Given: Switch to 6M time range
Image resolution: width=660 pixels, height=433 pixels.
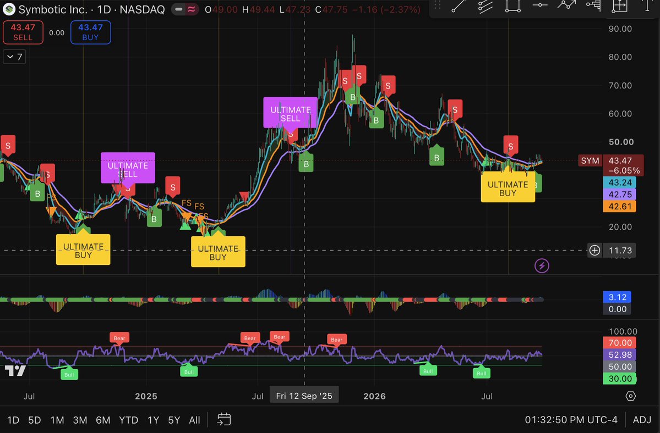Looking at the screenshot, I should 103,420.
